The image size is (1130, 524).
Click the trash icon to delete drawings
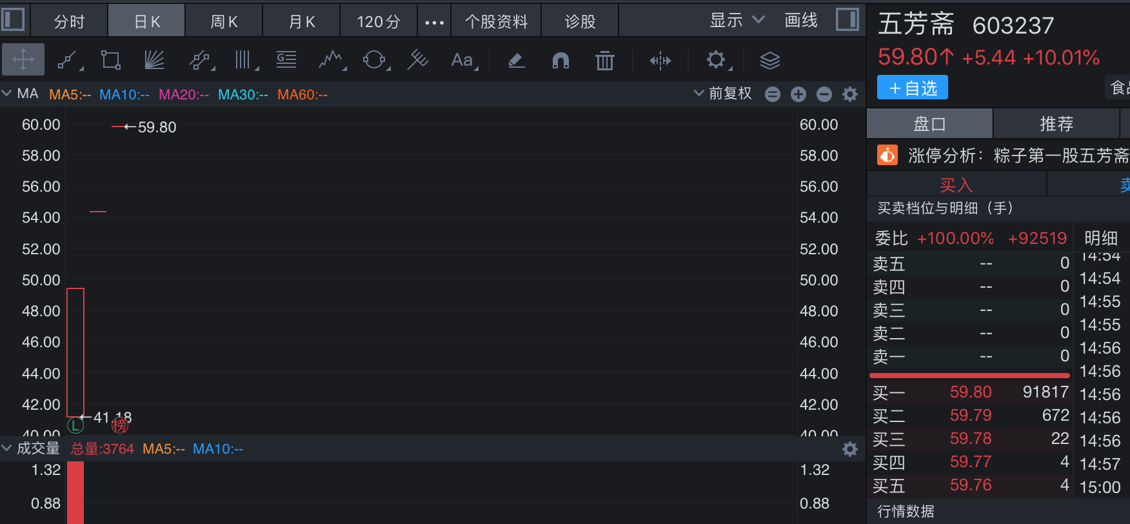click(x=605, y=60)
